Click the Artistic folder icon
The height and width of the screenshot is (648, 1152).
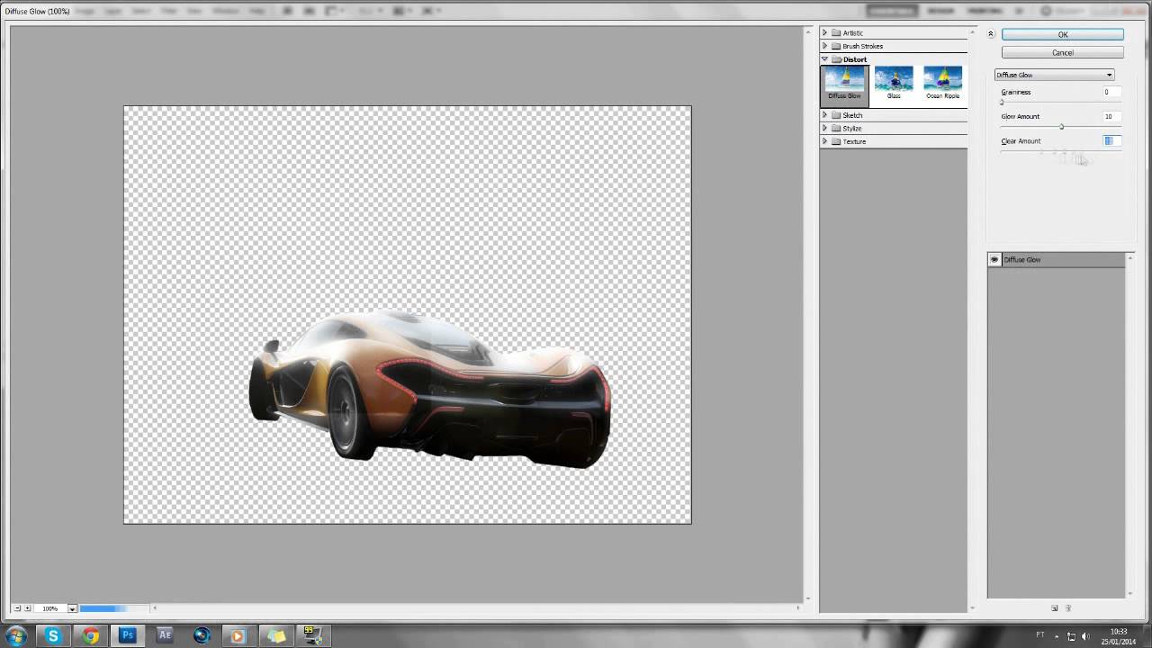click(x=836, y=33)
